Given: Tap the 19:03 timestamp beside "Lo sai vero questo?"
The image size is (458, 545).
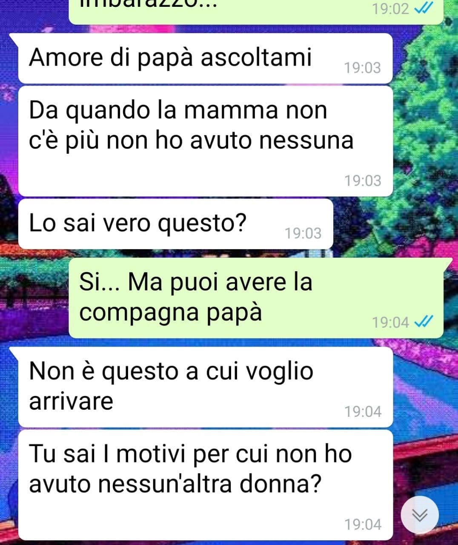Looking at the screenshot, I should tap(303, 233).
